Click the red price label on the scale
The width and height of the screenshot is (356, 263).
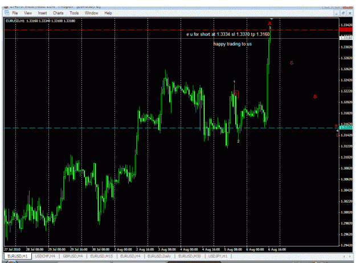[x=346, y=30]
